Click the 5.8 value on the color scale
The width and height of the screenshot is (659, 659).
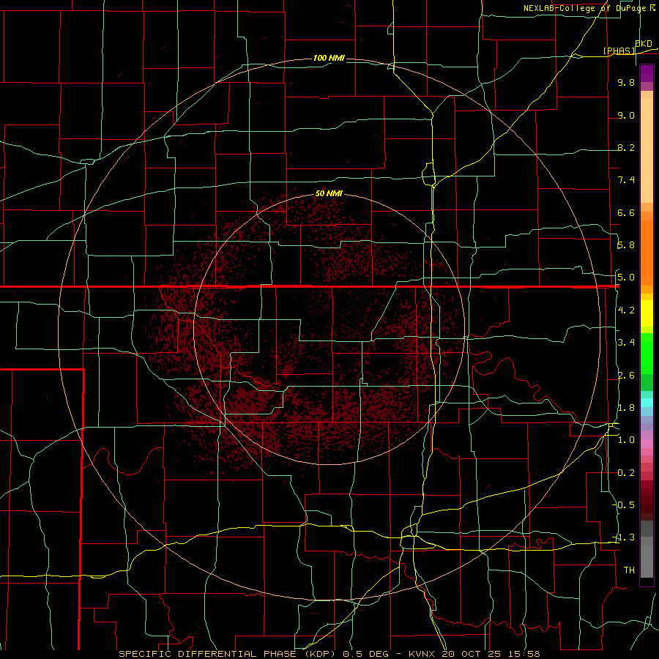point(626,245)
